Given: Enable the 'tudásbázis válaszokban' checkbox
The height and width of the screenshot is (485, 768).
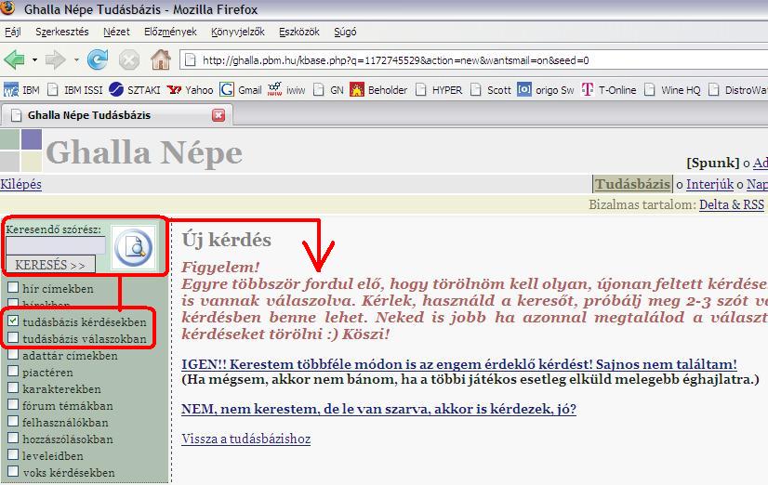Looking at the screenshot, I should (13, 338).
